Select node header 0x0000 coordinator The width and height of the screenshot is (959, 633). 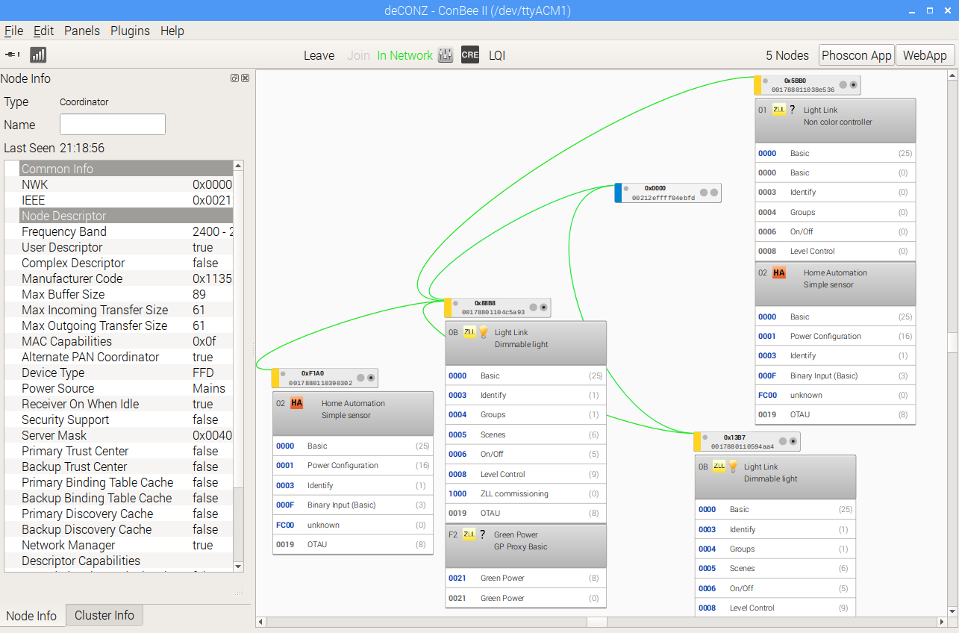tap(668, 193)
